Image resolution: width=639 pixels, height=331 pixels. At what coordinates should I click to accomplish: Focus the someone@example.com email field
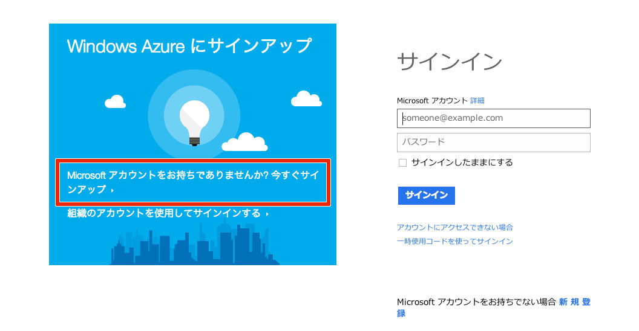494,118
